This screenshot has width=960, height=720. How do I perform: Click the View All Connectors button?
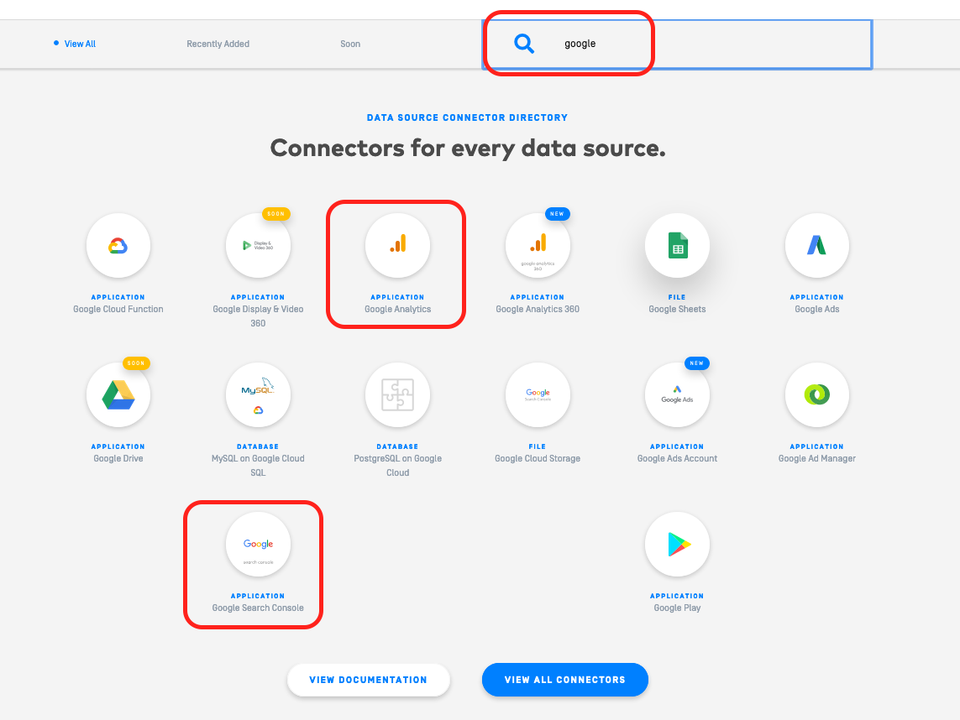click(x=565, y=680)
